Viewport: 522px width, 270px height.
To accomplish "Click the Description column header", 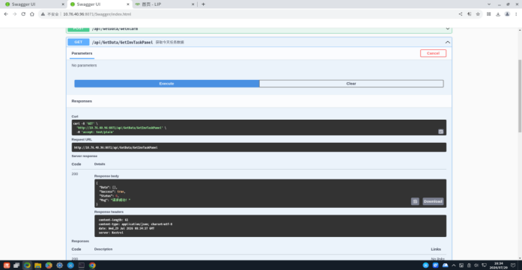I will pyautogui.click(x=103, y=249).
